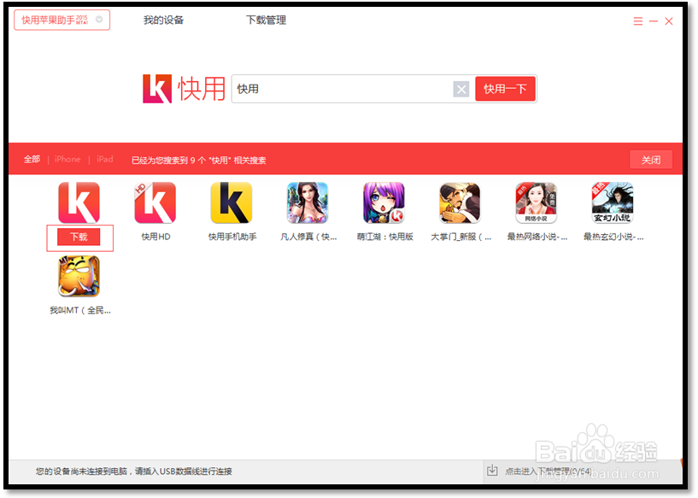Select the 凡人修真 game icon

point(308,202)
